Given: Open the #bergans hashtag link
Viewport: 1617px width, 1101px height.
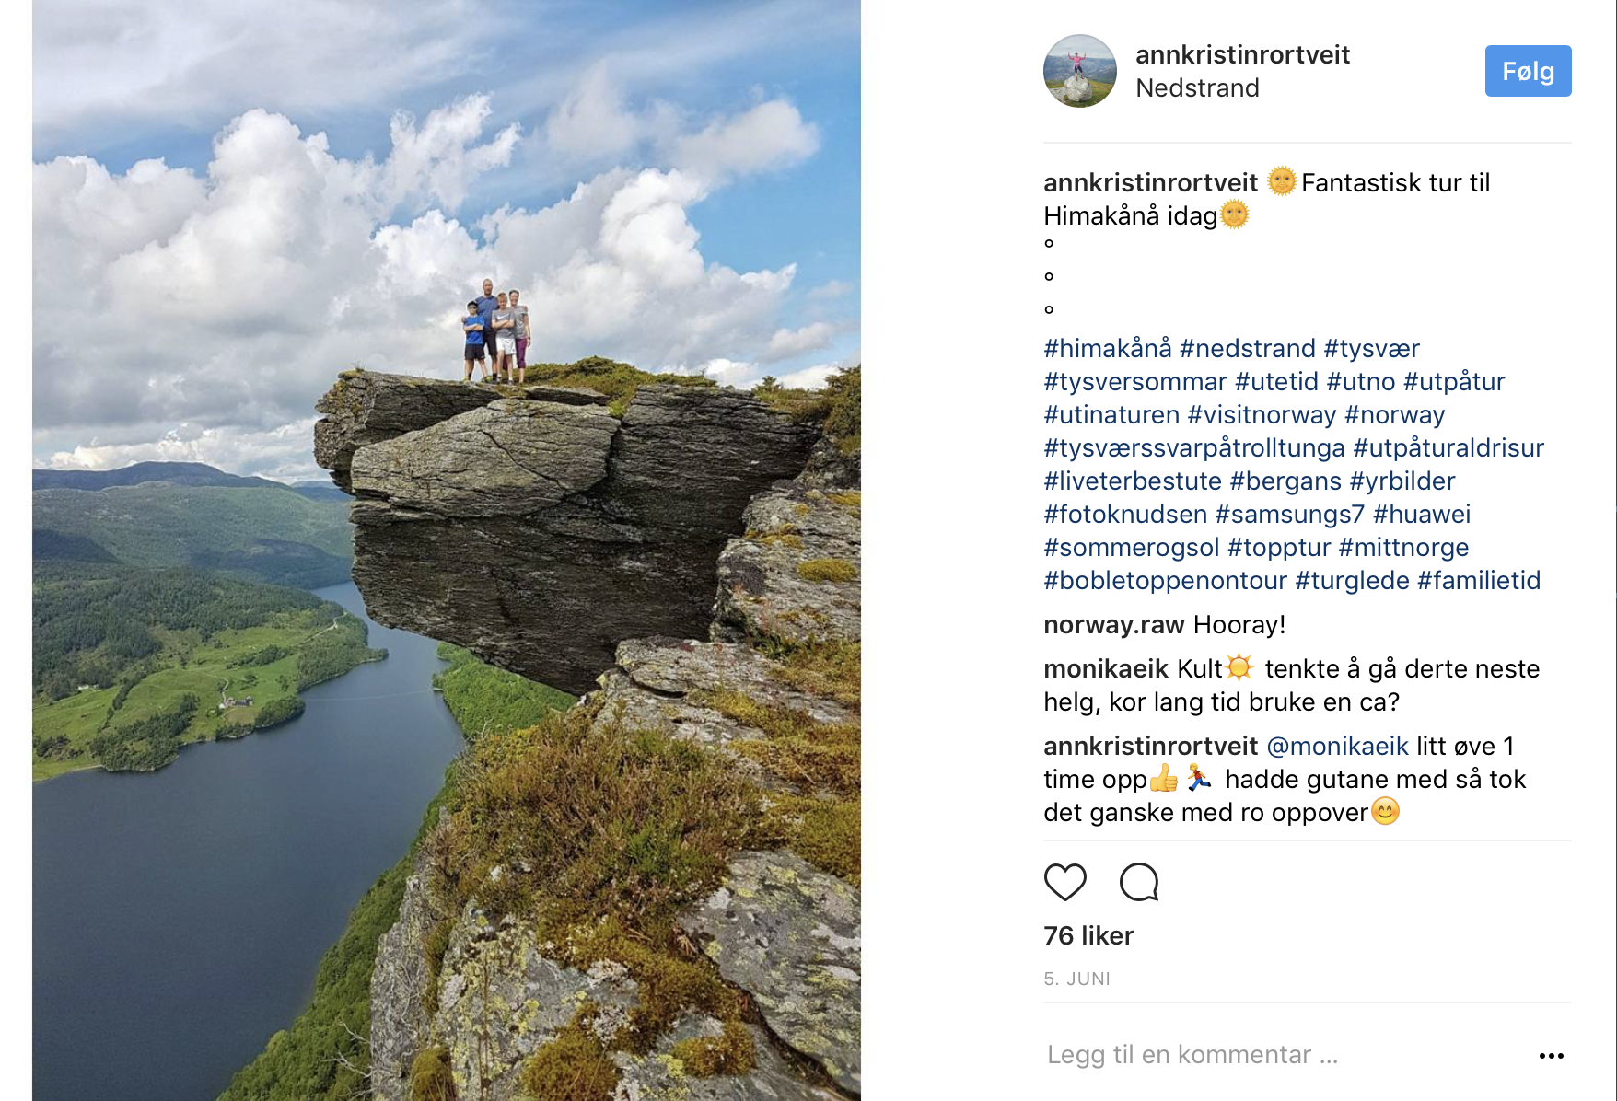Looking at the screenshot, I should 1285,481.
